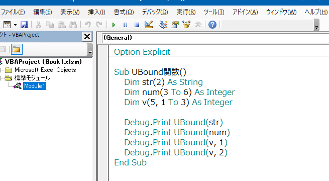Select Microsoft Excel Objects folder
The image size is (329, 181).
point(45,70)
